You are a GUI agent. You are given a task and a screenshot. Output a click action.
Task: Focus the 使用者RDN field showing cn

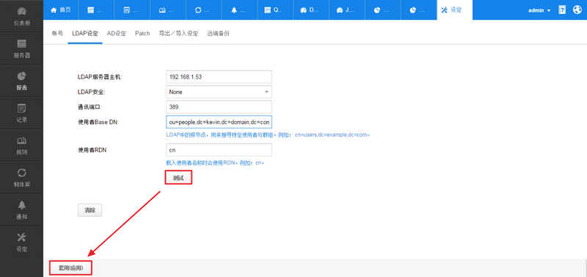[219, 150]
